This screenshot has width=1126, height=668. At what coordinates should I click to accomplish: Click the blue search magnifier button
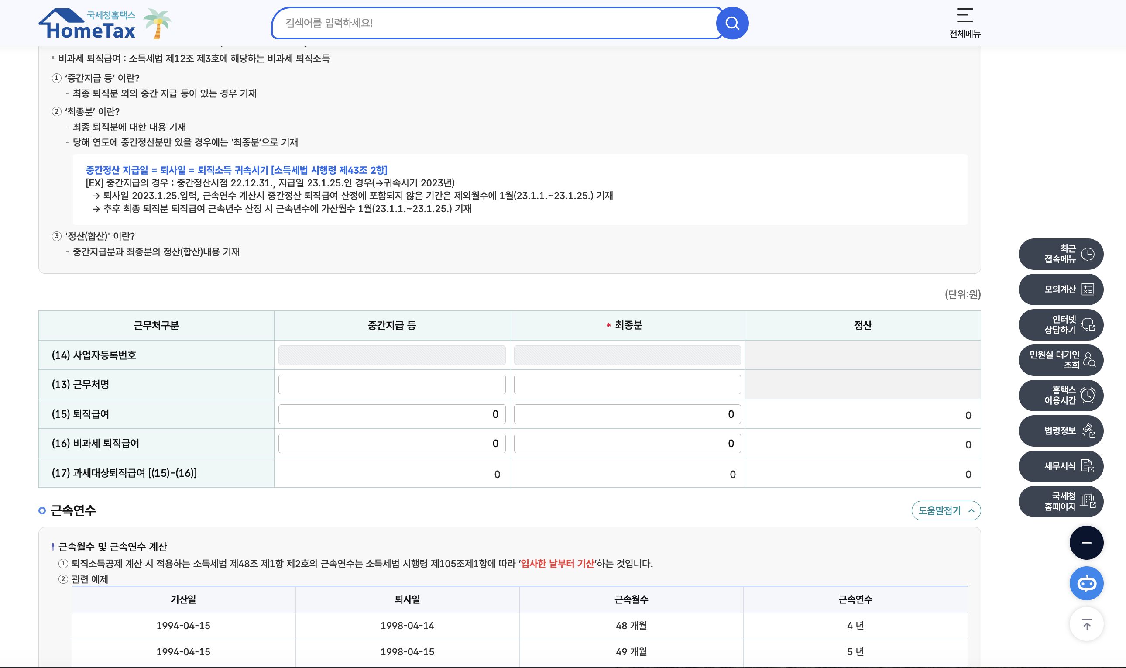(732, 23)
